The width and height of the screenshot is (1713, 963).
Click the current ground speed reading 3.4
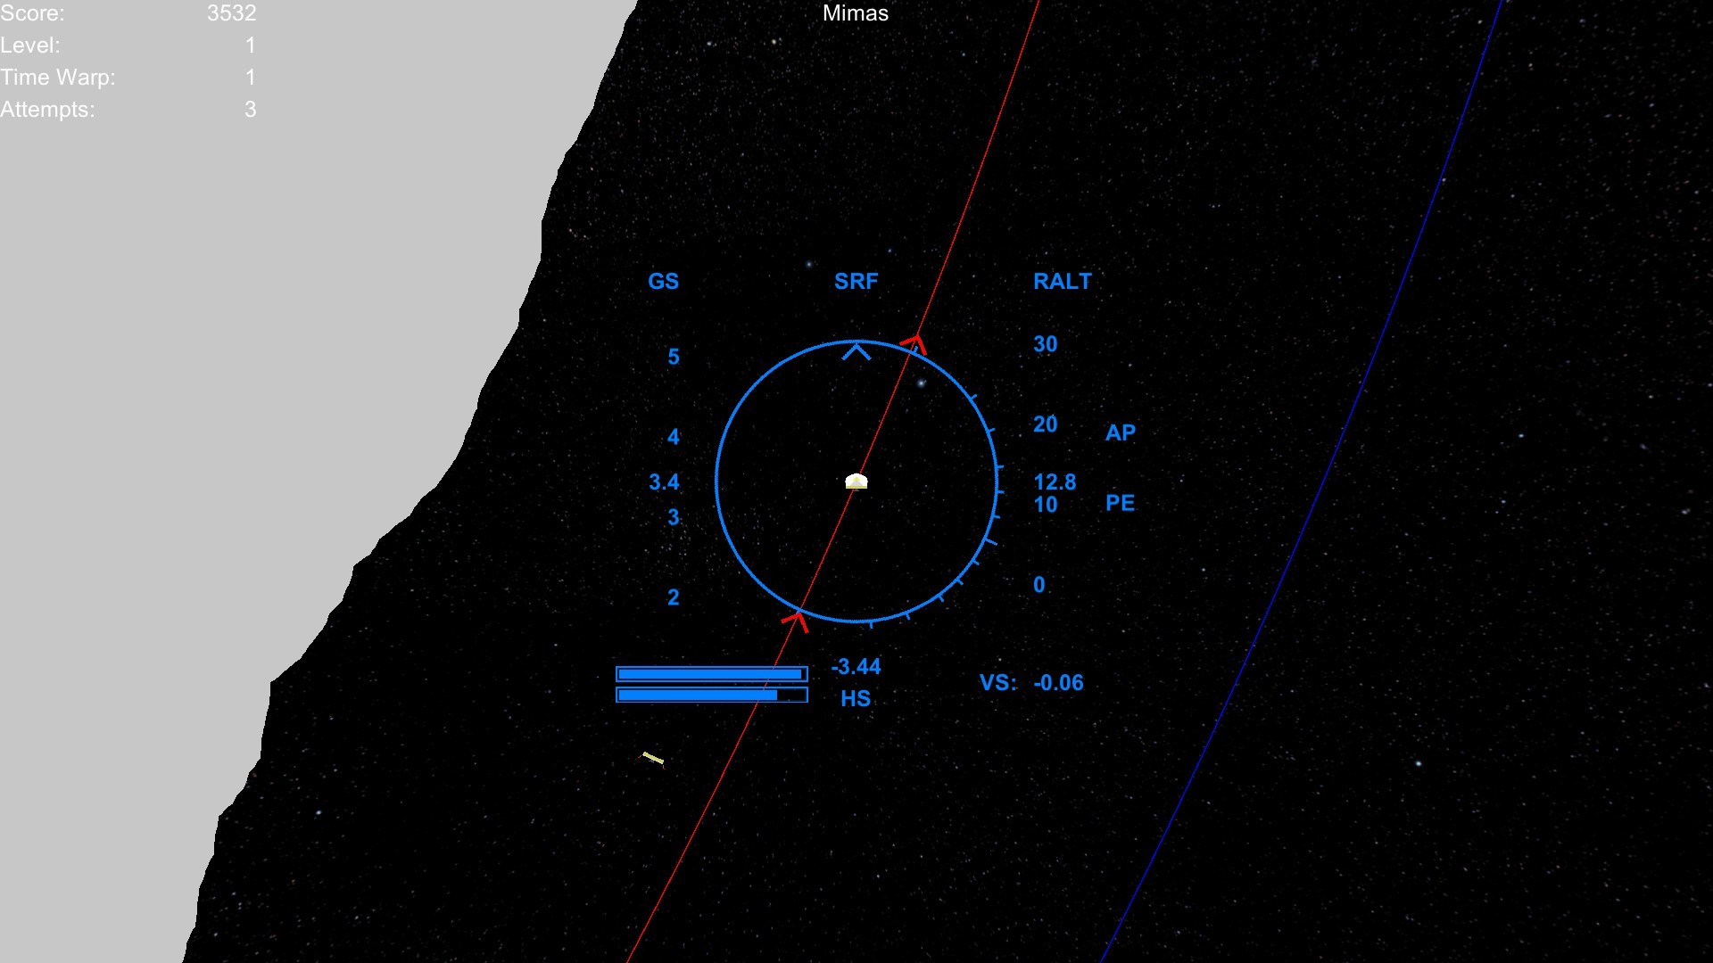664,482
